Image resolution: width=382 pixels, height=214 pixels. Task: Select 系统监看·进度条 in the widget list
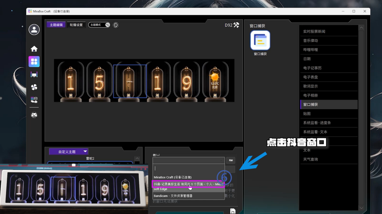tap(329, 123)
